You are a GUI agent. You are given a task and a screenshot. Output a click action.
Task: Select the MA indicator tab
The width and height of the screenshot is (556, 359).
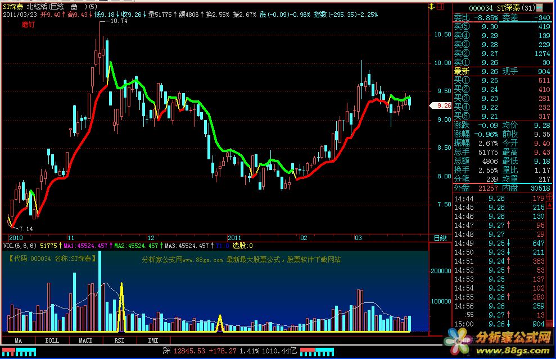pyautogui.click(x=19, y=340)
